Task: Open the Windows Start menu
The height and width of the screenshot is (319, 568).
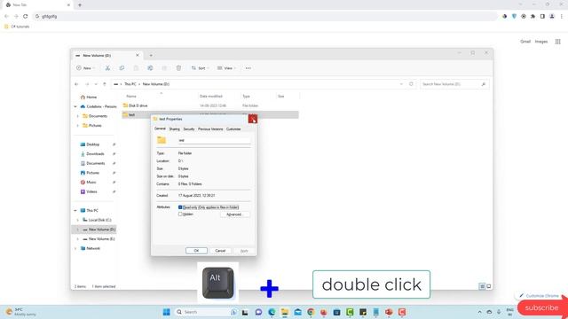Action: (x=166, y=312)
